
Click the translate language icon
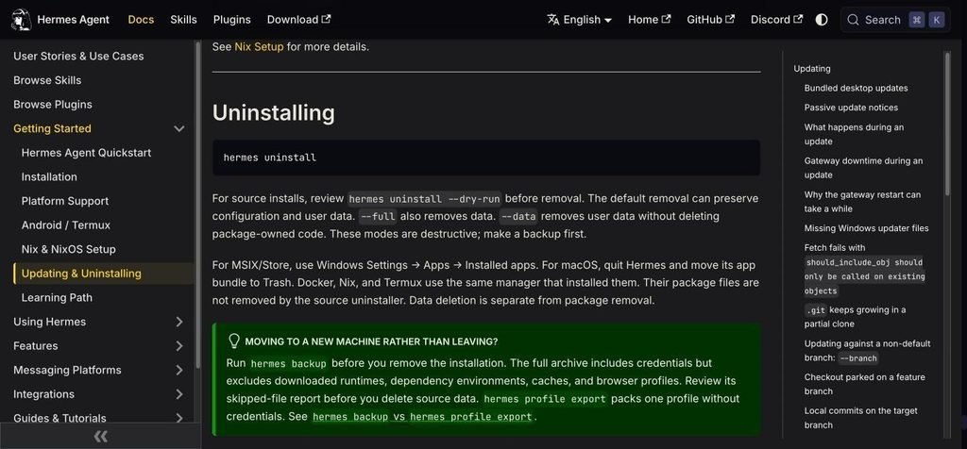[553, 20]
